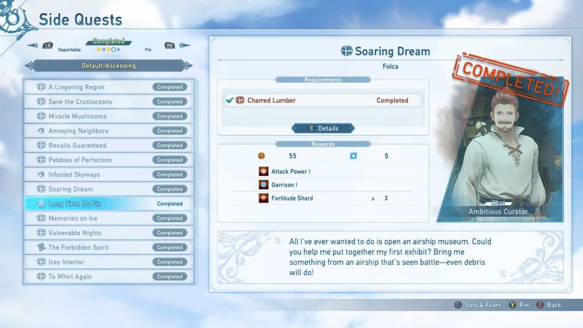Click the chest icon beside Soaring Dream title
Viewport: 583px width, 328px height.
pyautogui.click(x=346, y=51)
